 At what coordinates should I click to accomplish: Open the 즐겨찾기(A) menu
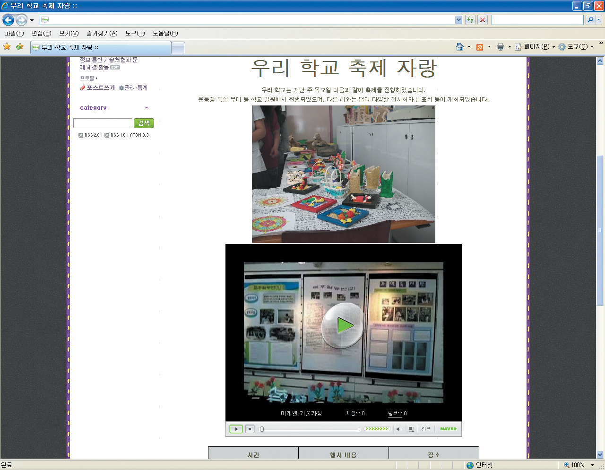tap(102, 33)
